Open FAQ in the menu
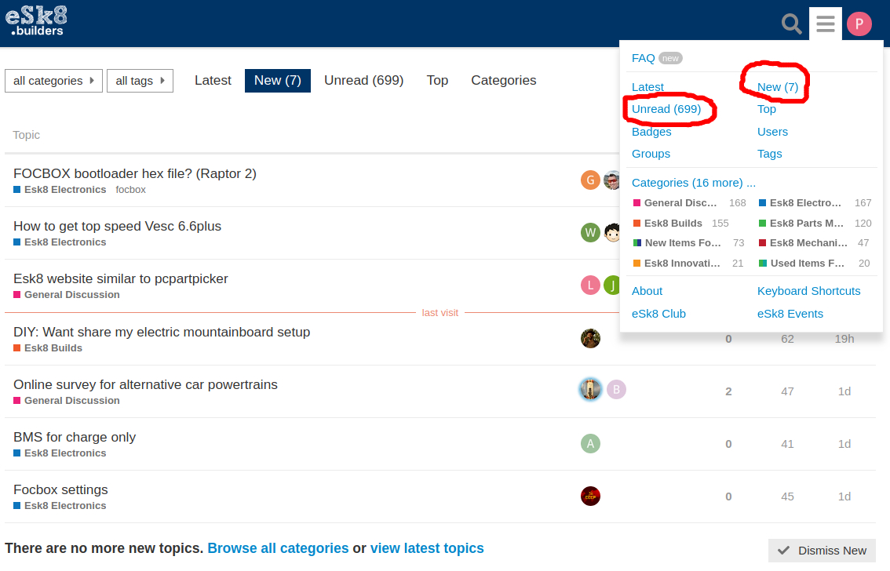This screenshot has height=571, width=890. (643, 58)
